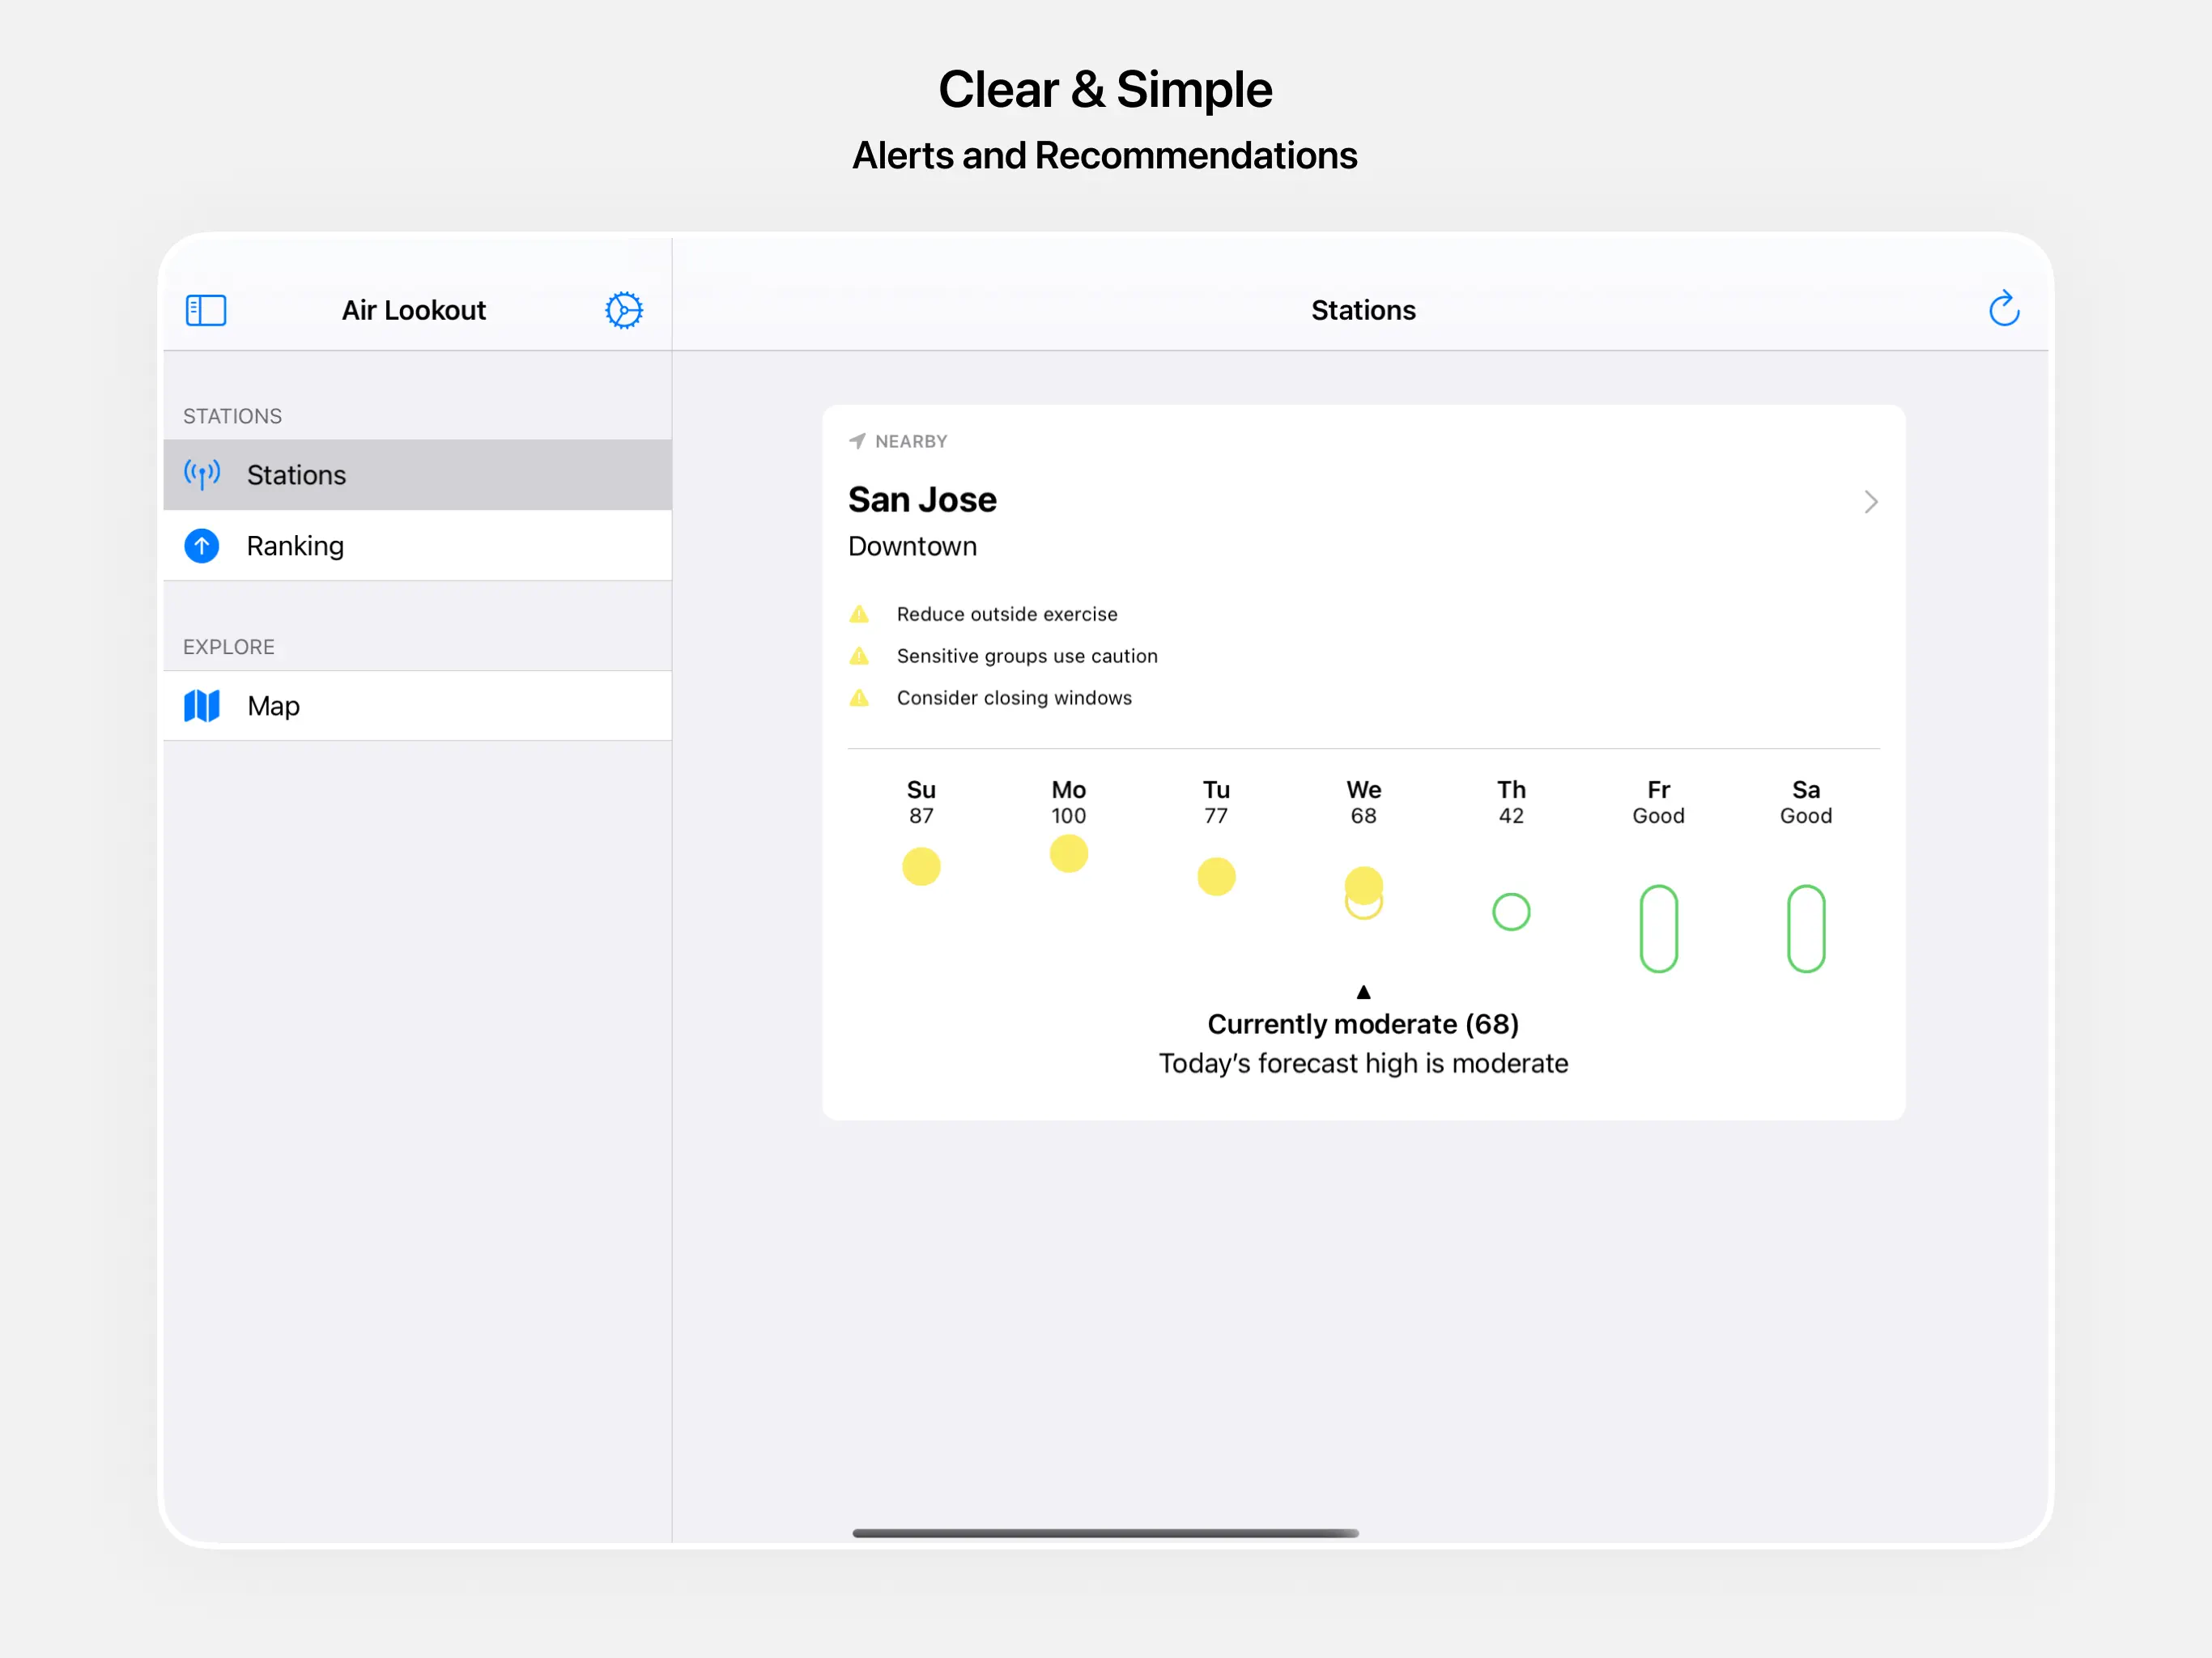Select Thursday's green 42 AQI circle

(1510, 912)
